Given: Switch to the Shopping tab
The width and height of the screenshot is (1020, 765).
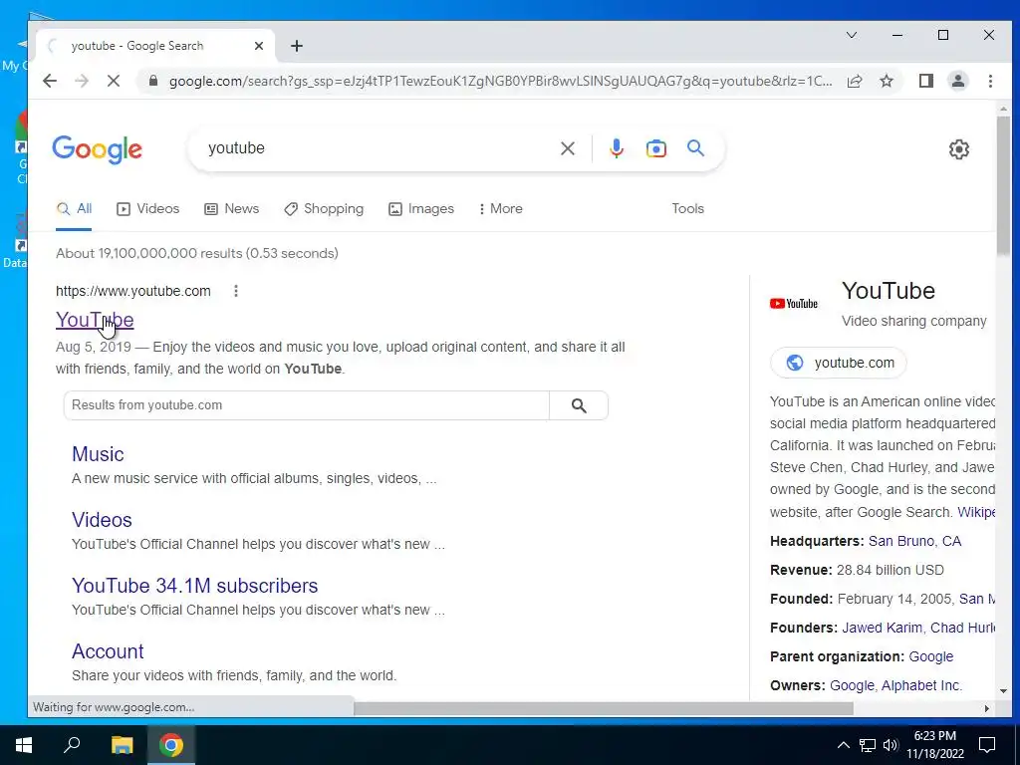Looking at the screenshot, I should 324,209.
